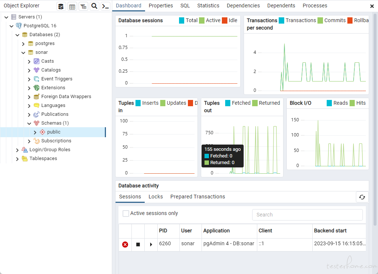Viewport: 378px width, 274px height.
Task: Expand the Casts node
Action: coord(29,62)
